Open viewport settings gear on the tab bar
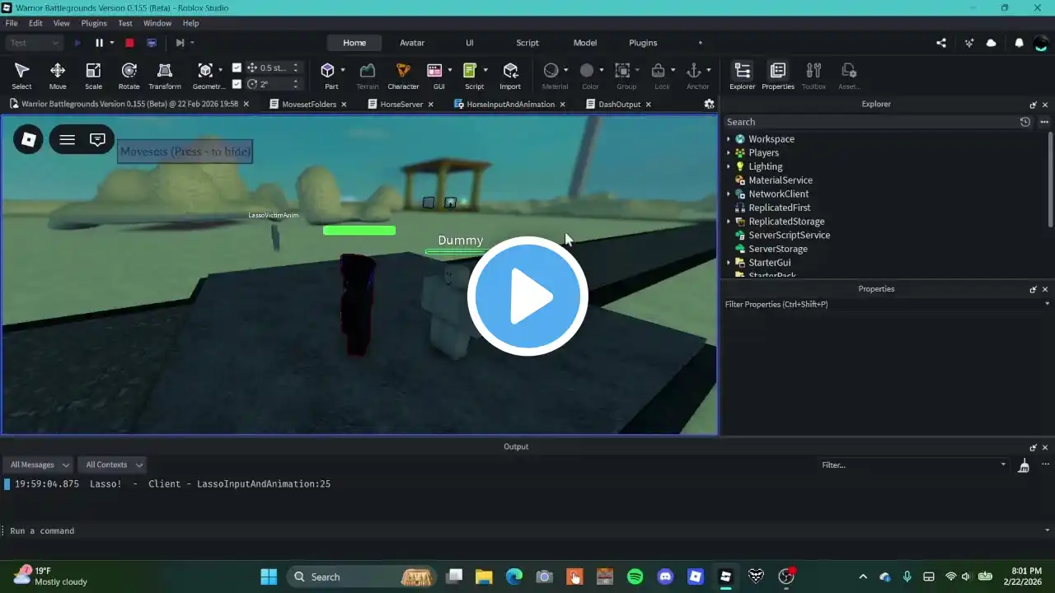This screenshot has width=1055, height=593. click(x=709, y=104)
